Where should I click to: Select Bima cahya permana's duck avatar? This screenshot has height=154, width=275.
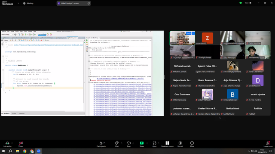[232, 65]
